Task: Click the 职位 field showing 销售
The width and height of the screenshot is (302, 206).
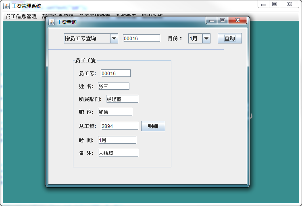Action: [115, 112]
